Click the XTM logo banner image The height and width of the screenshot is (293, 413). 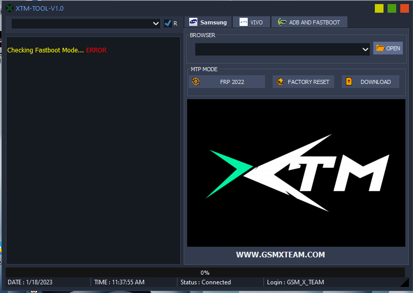point(296,173)
